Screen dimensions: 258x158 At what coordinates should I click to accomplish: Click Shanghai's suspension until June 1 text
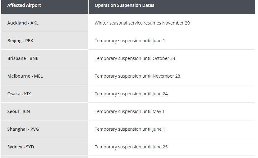tap(130, 129)
